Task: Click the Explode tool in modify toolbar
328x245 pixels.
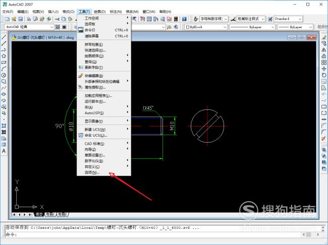Action: (324, 139)
